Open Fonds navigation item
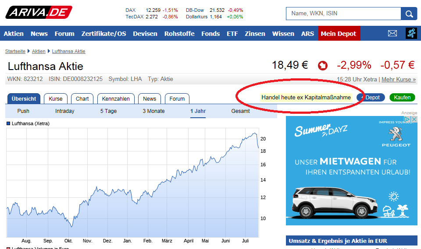This screenshot has width=421, height=249. pos(210,34)
